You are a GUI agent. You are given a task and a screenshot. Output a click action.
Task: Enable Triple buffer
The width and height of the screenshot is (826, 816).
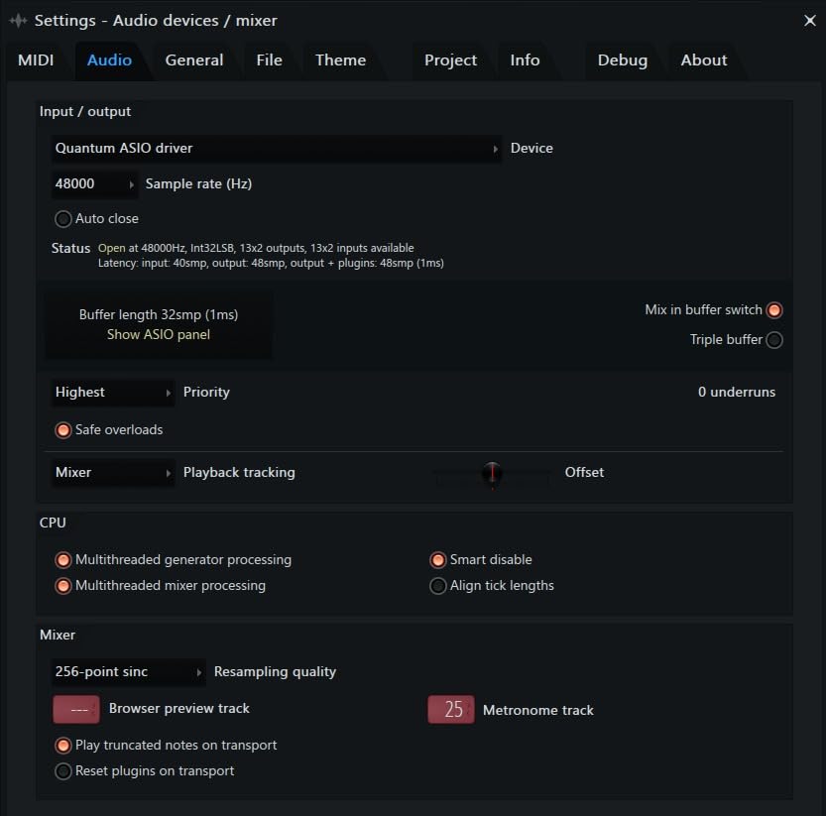pos(774,340)
